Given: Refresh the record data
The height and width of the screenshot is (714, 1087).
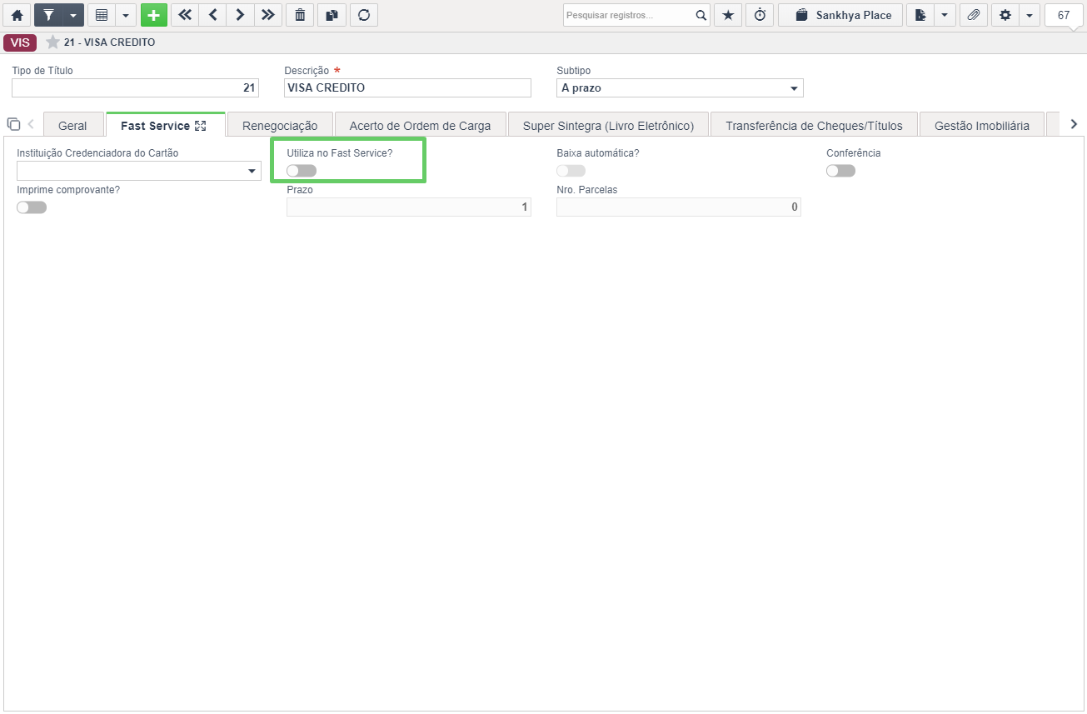Looking at the screenshot, I should pos(364,15).
